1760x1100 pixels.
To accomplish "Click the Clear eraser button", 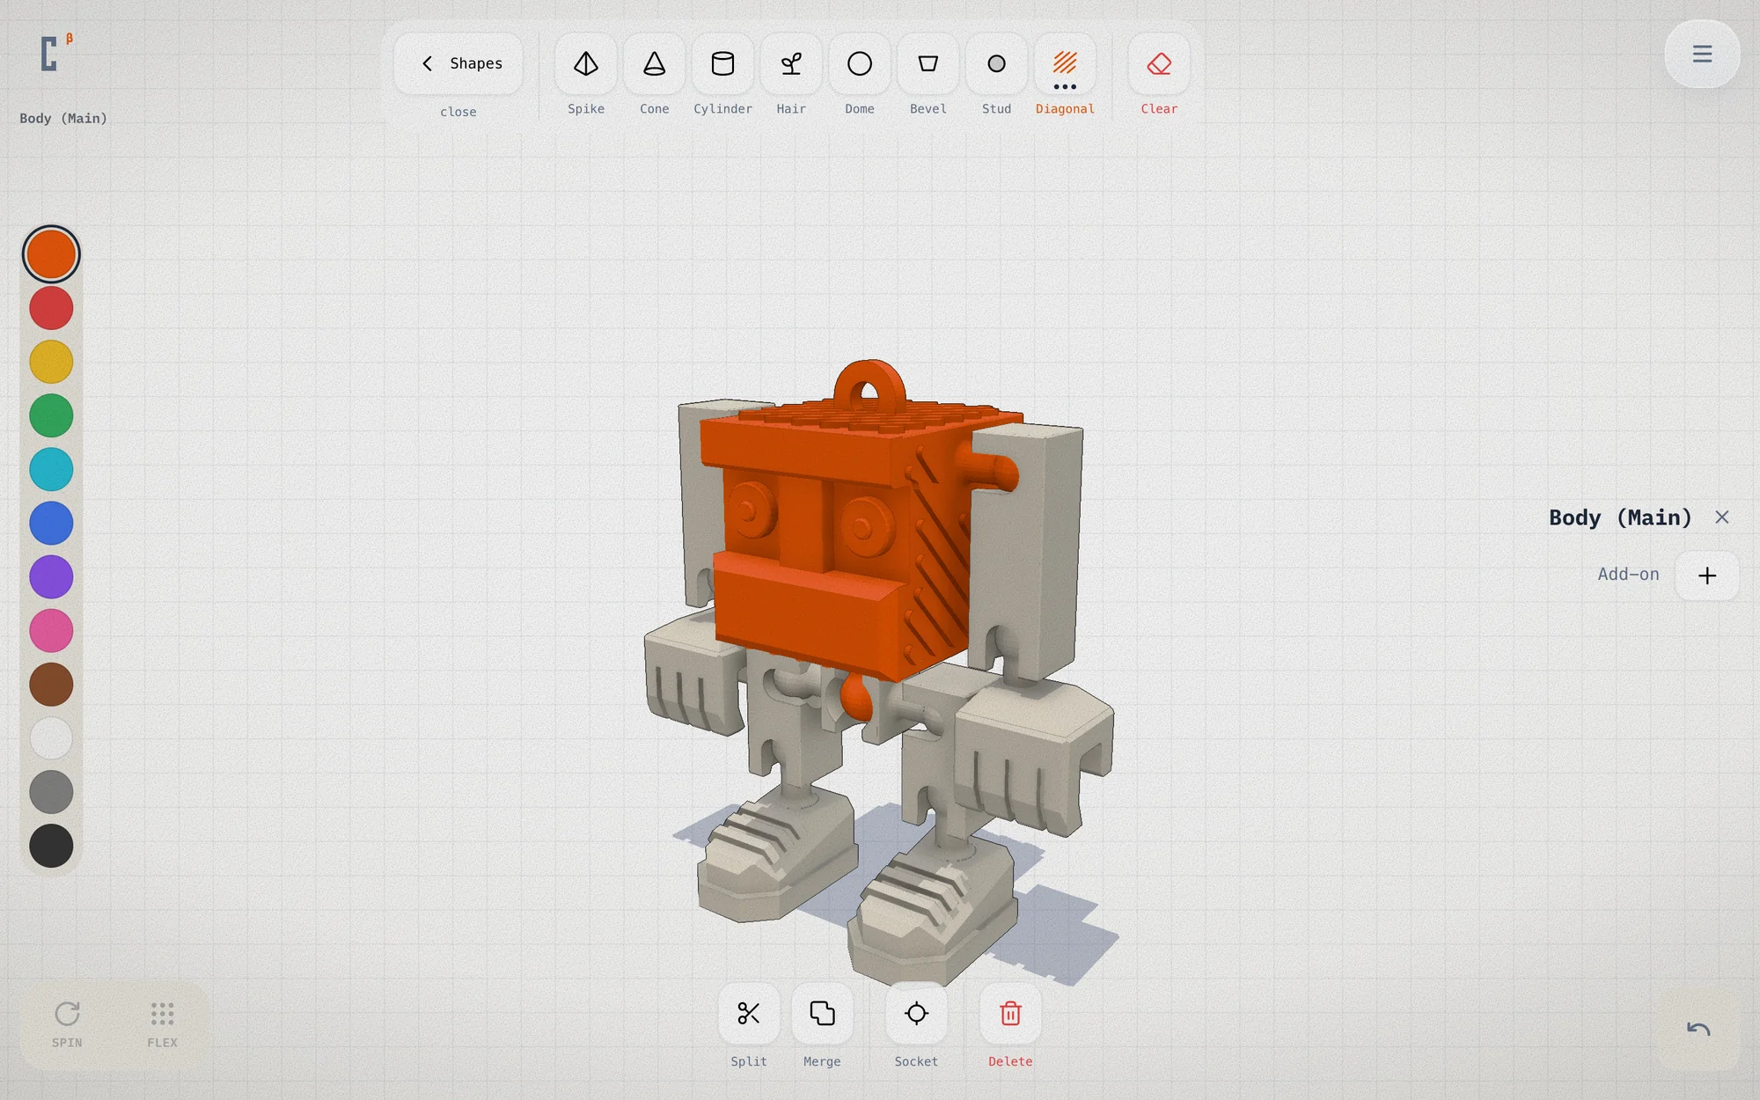I will [1159, 64].
